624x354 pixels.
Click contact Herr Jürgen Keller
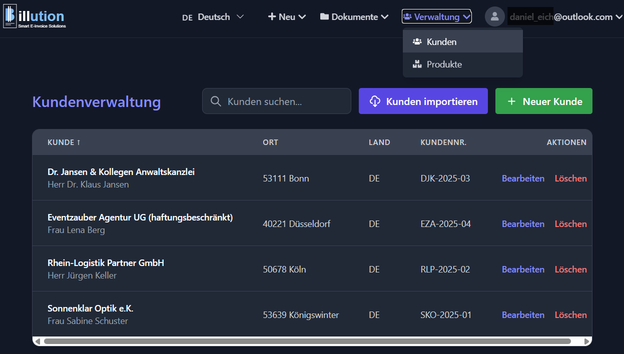(82, 275)
